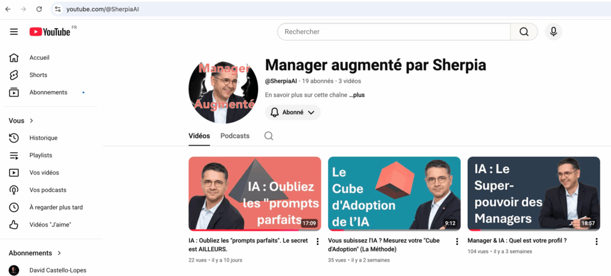
Task: Open options for Cube d'Adoption video
Action: coord(457,242)
